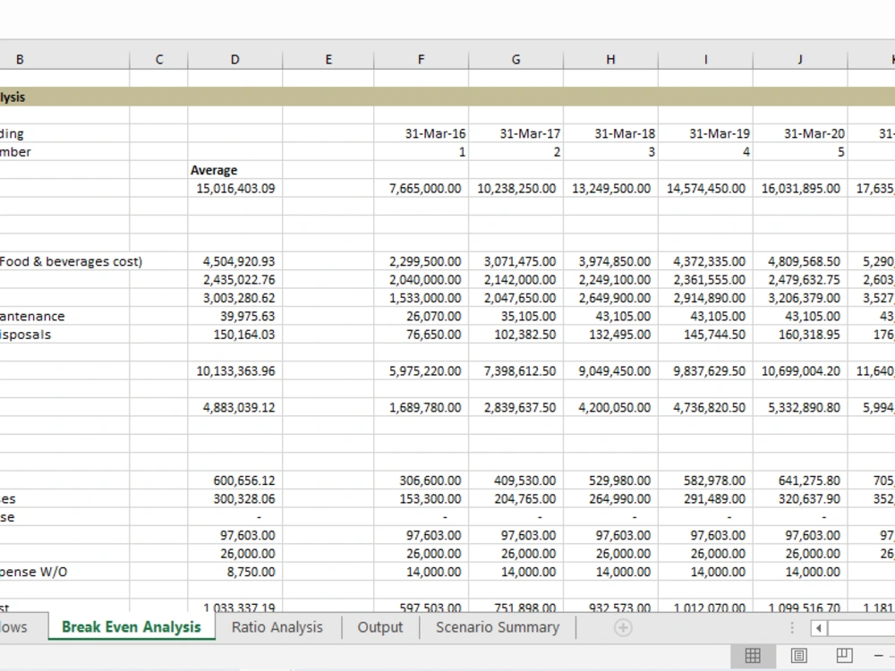
Task: Open the Break Even Analysis sheet tab
Action: pos(132,627)
